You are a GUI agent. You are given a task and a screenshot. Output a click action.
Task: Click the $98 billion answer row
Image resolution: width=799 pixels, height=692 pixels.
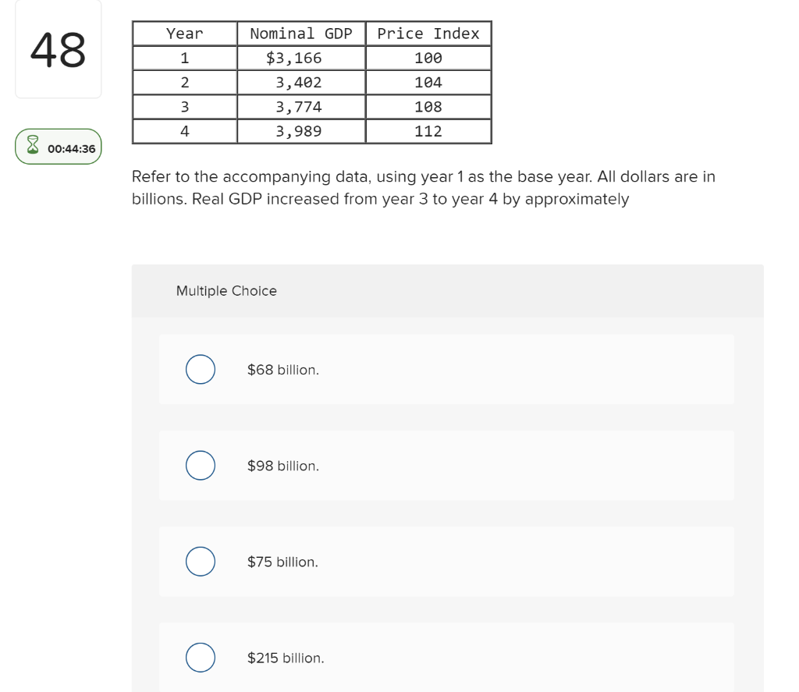tap(446, 465)
